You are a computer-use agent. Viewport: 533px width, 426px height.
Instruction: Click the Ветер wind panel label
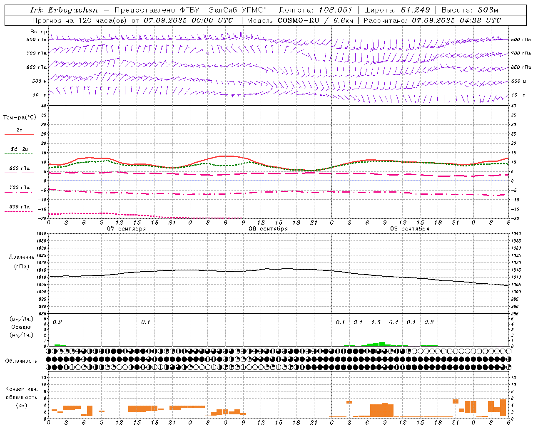[38, 32]
